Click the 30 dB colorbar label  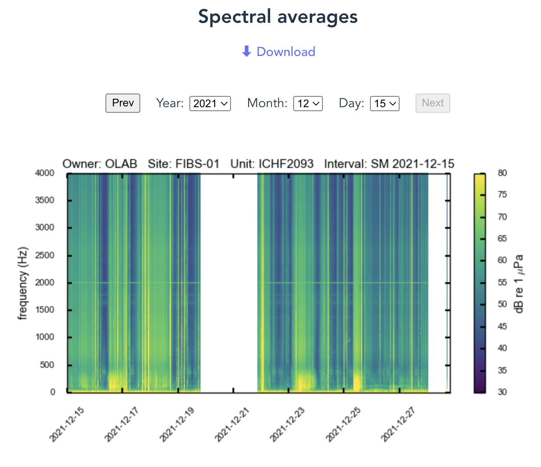tap(502, 392)
